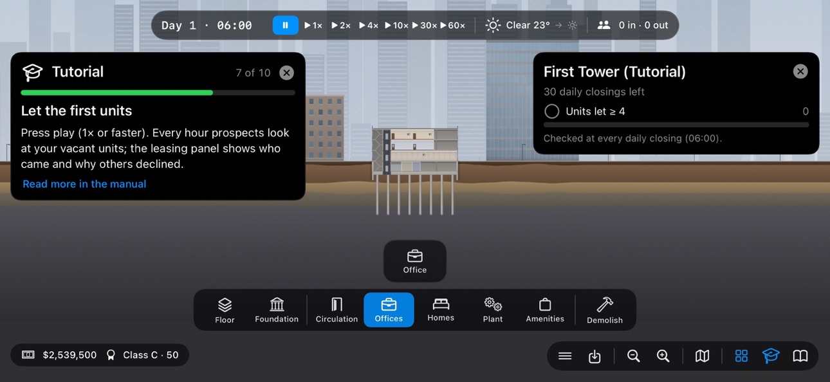Click the graduation cap Tutorial icon
The width and height of the screenshot is (830, 382).
[32, 72]
